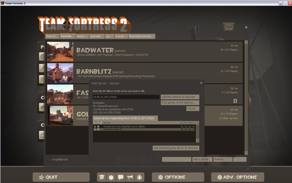Click the training graduation cap icon
Image resolution: width=292 pixels, height=183 pixels.
102,177
